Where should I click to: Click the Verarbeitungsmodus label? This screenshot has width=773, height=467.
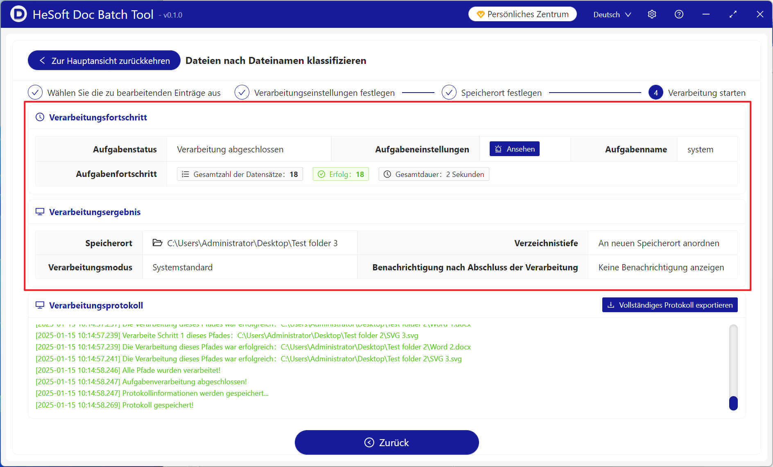[90, 268]
